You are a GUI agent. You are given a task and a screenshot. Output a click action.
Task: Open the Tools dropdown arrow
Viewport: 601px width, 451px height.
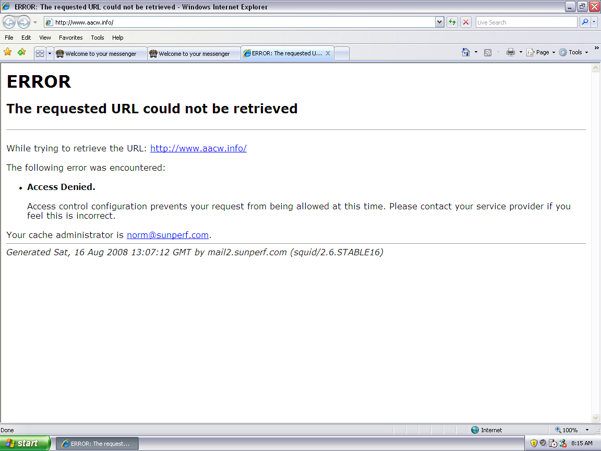click(x=586, y=52)
